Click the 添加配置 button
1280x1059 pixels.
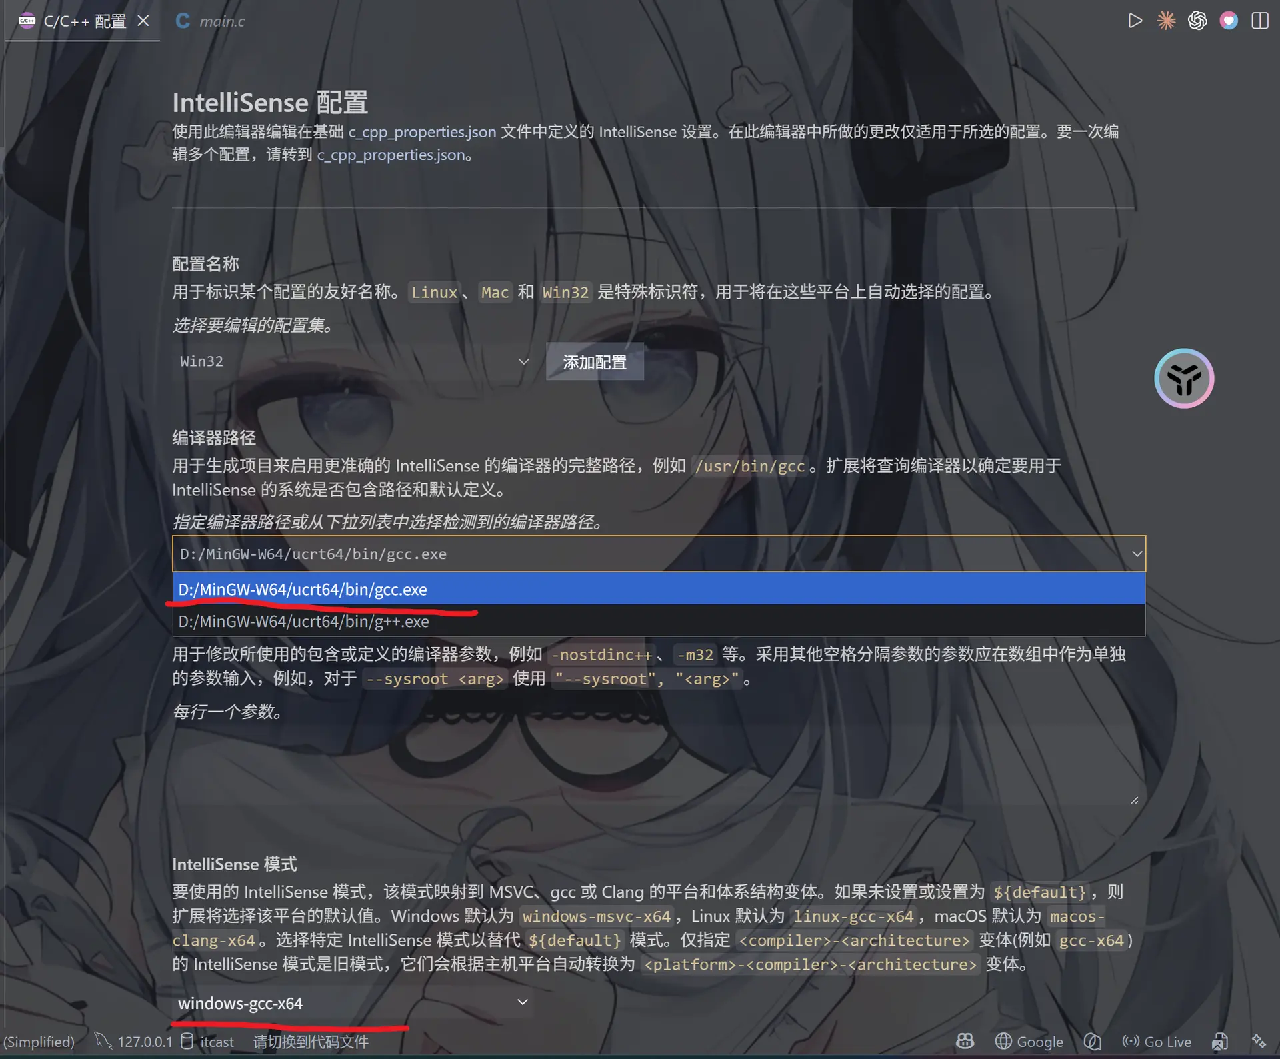coord(595,361)
